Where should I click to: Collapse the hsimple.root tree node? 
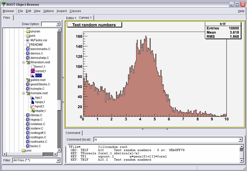(23, 93)
